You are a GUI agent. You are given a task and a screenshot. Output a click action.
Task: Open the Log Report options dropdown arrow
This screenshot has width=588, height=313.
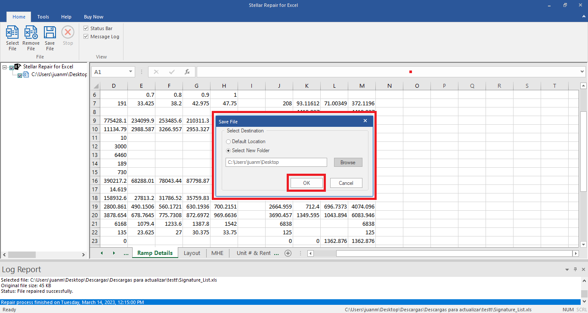click(x=567, y=270)
